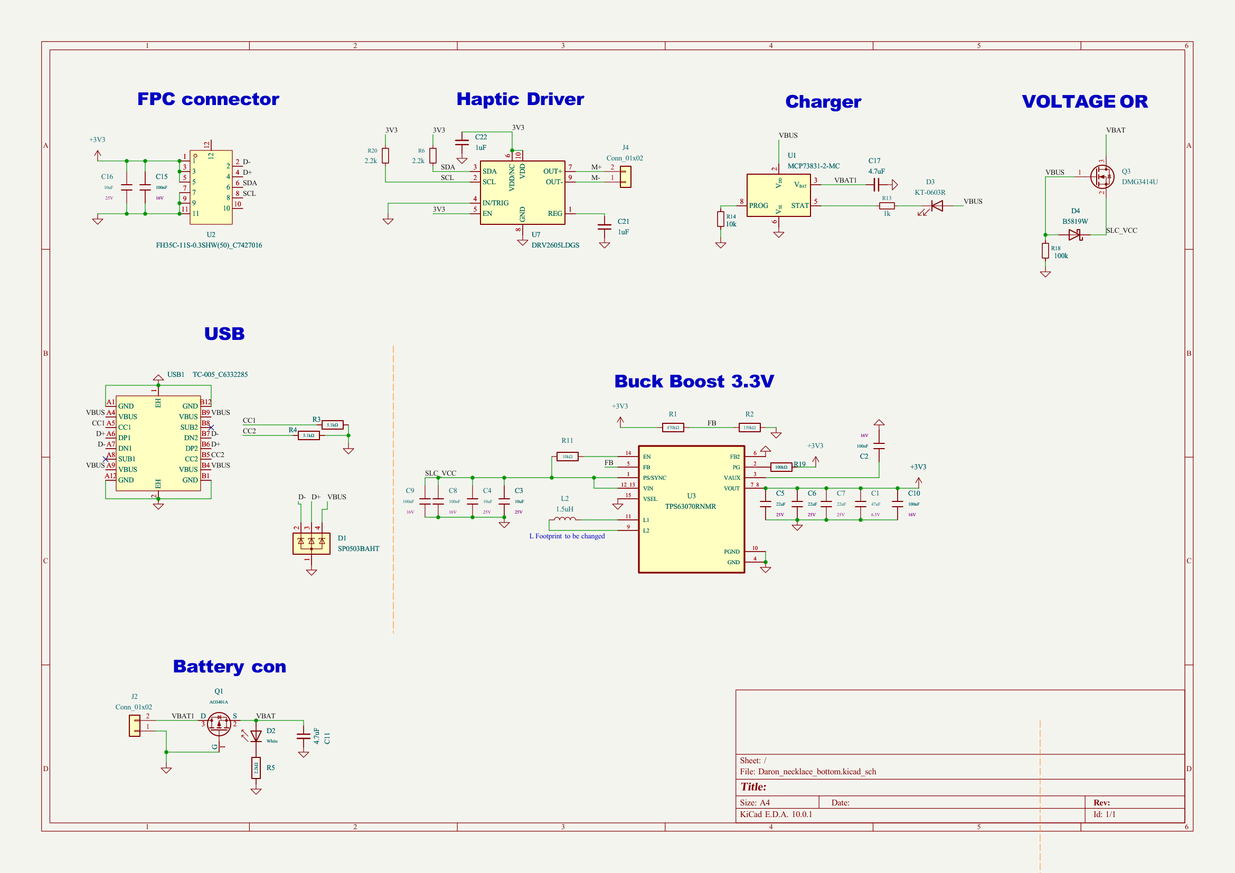Screen dimensions: 1235x873
Task: Select output capacitor C6 symbol
Action: click(797, 504)
